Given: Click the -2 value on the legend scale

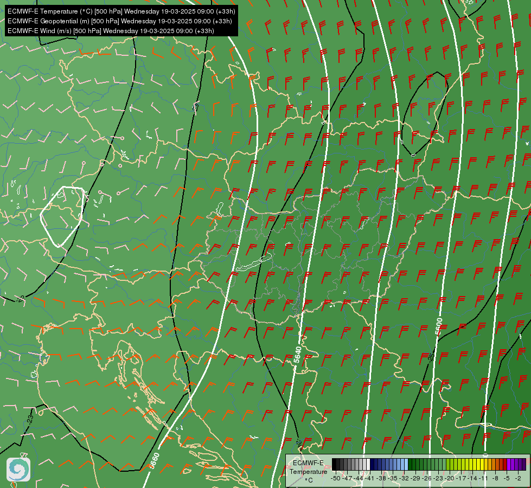Looking at the screenshot, I should point(518,478).
